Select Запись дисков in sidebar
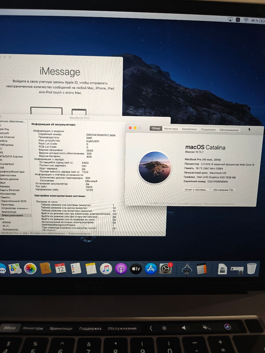The width and height of the screenshot is (265, 353). click(9, 179)
